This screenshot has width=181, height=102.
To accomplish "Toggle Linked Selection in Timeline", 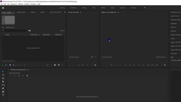I will pyautogui.click(x=19, y=76).
